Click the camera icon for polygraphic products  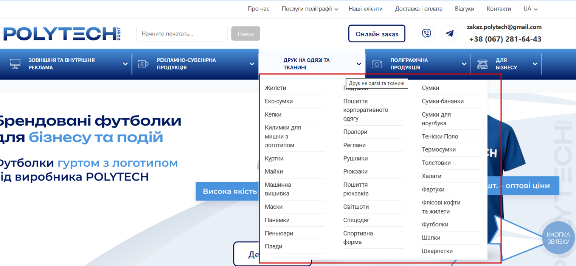point(377,64)
